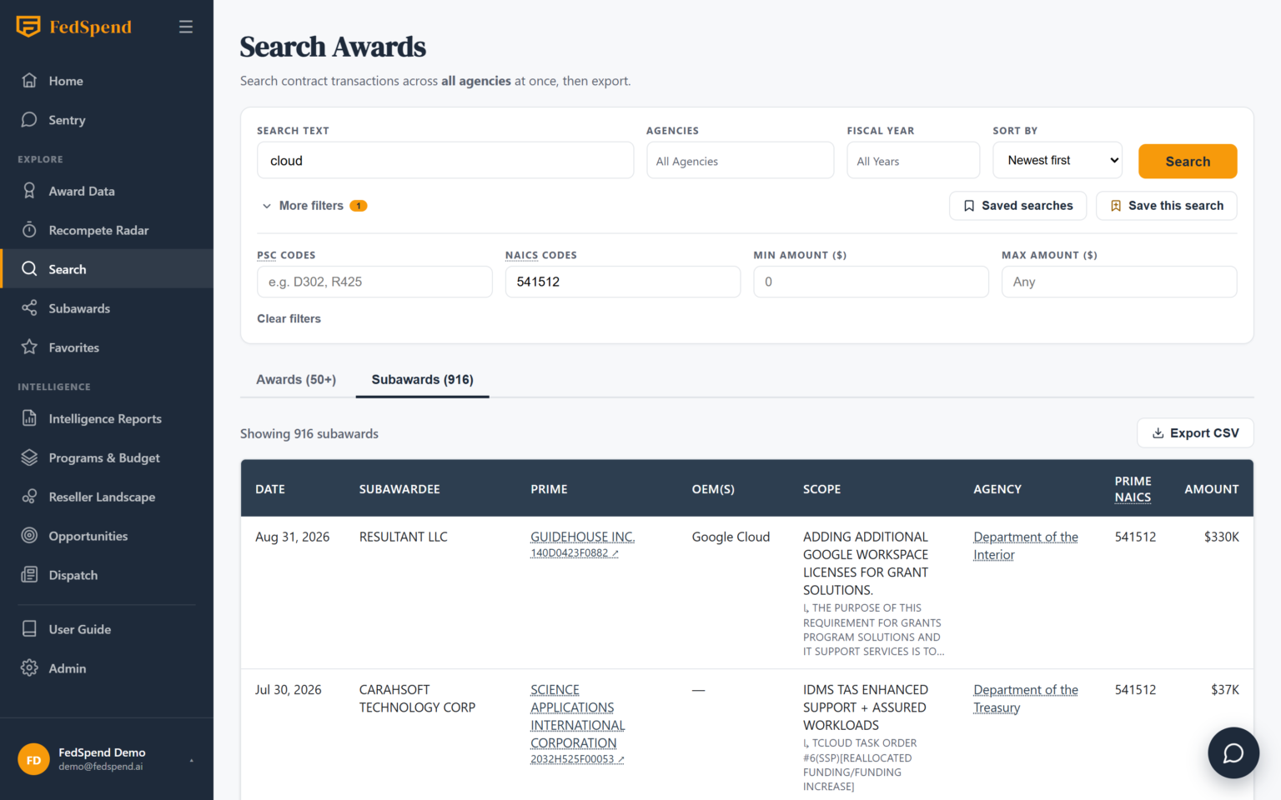Open the All Agencies dropdown

(x=740, y=161)
